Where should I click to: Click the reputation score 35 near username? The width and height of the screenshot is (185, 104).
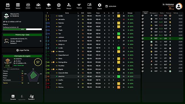(170, 9)
